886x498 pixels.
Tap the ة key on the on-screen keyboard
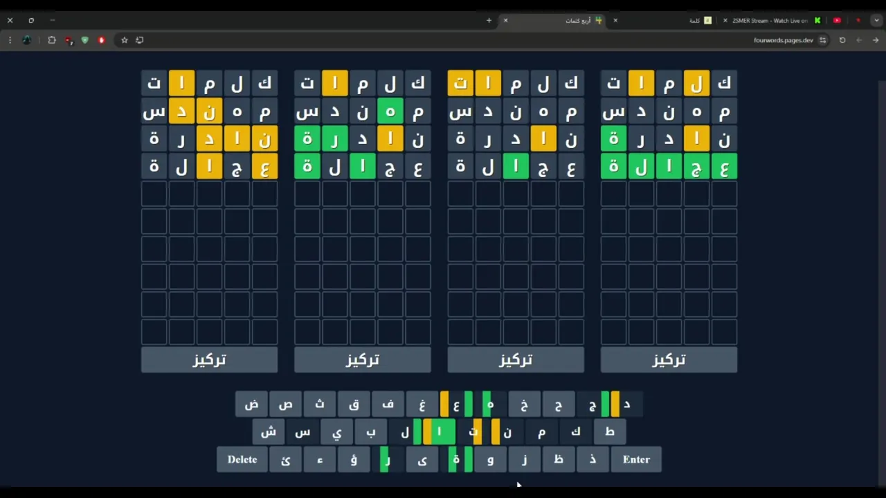coord(456,460)
